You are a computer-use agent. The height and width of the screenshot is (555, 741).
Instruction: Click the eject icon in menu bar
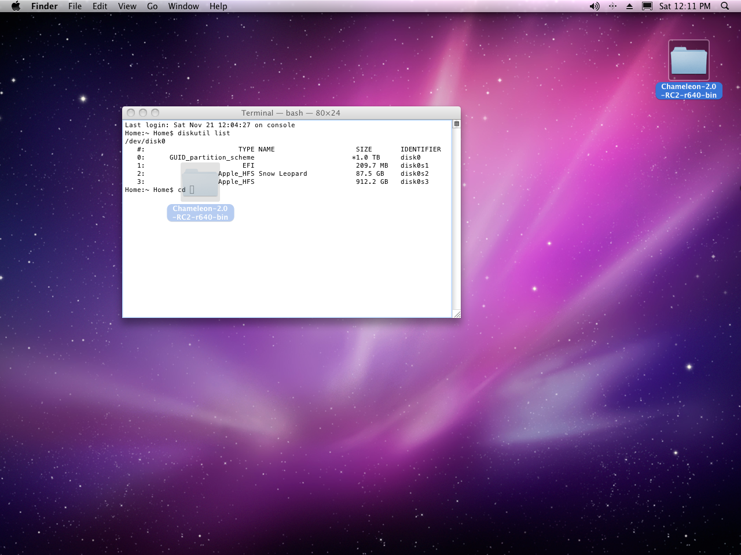(x=630, y=6)
